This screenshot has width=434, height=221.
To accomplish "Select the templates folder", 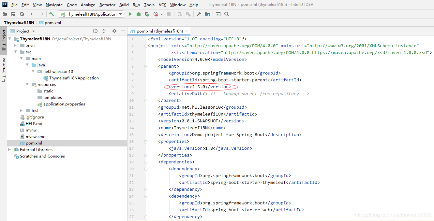I will tap(52, 98).
